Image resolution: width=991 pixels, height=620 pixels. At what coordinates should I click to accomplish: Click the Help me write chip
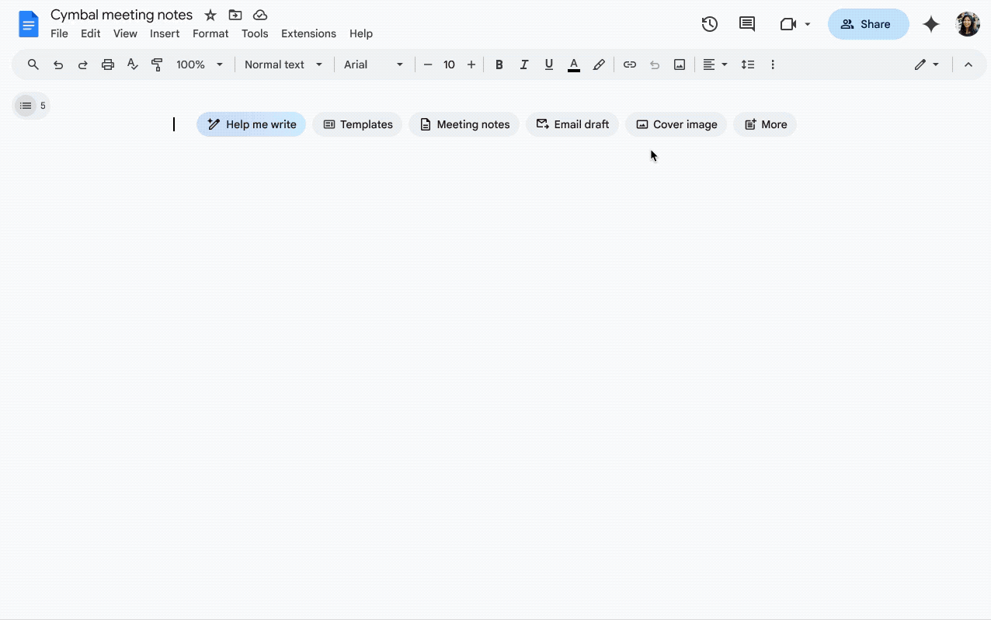tap(251, 124)
